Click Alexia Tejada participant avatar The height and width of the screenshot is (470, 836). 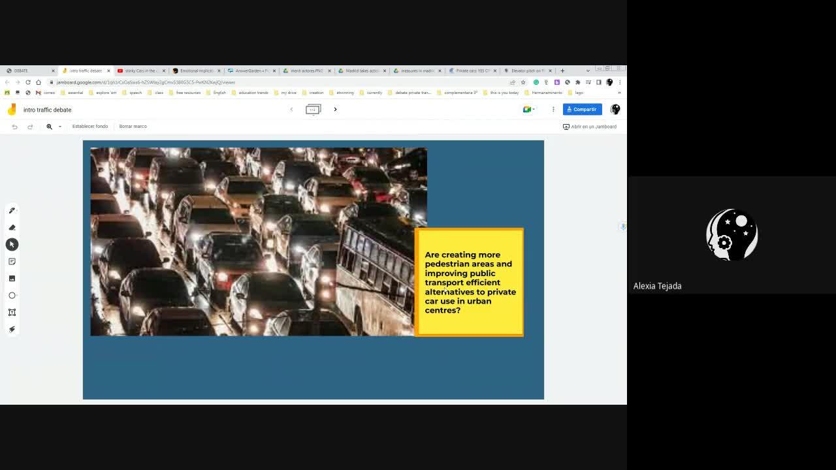pyautogui.click(x=731, y=235)
